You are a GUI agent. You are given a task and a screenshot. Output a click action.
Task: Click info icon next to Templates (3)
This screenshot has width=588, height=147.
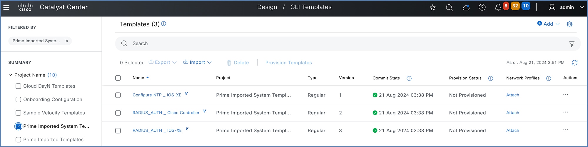[164, 24]
